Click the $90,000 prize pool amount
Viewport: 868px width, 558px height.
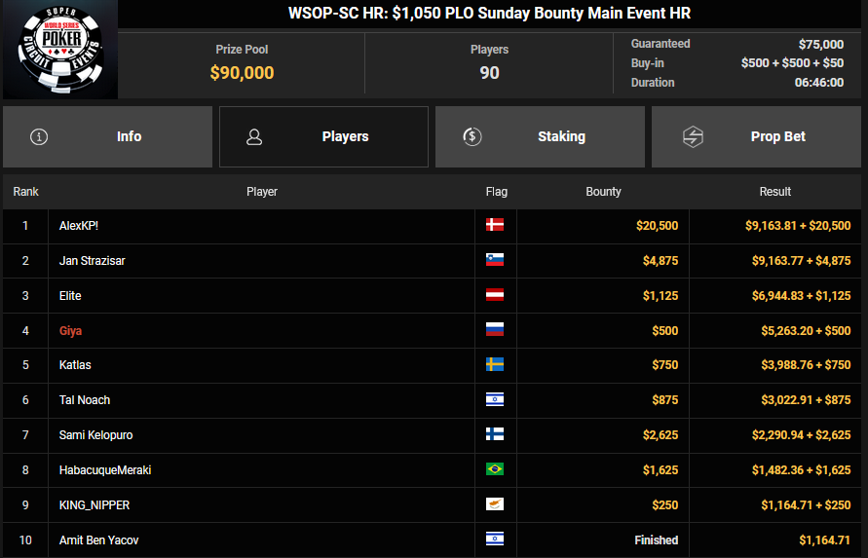242,73
